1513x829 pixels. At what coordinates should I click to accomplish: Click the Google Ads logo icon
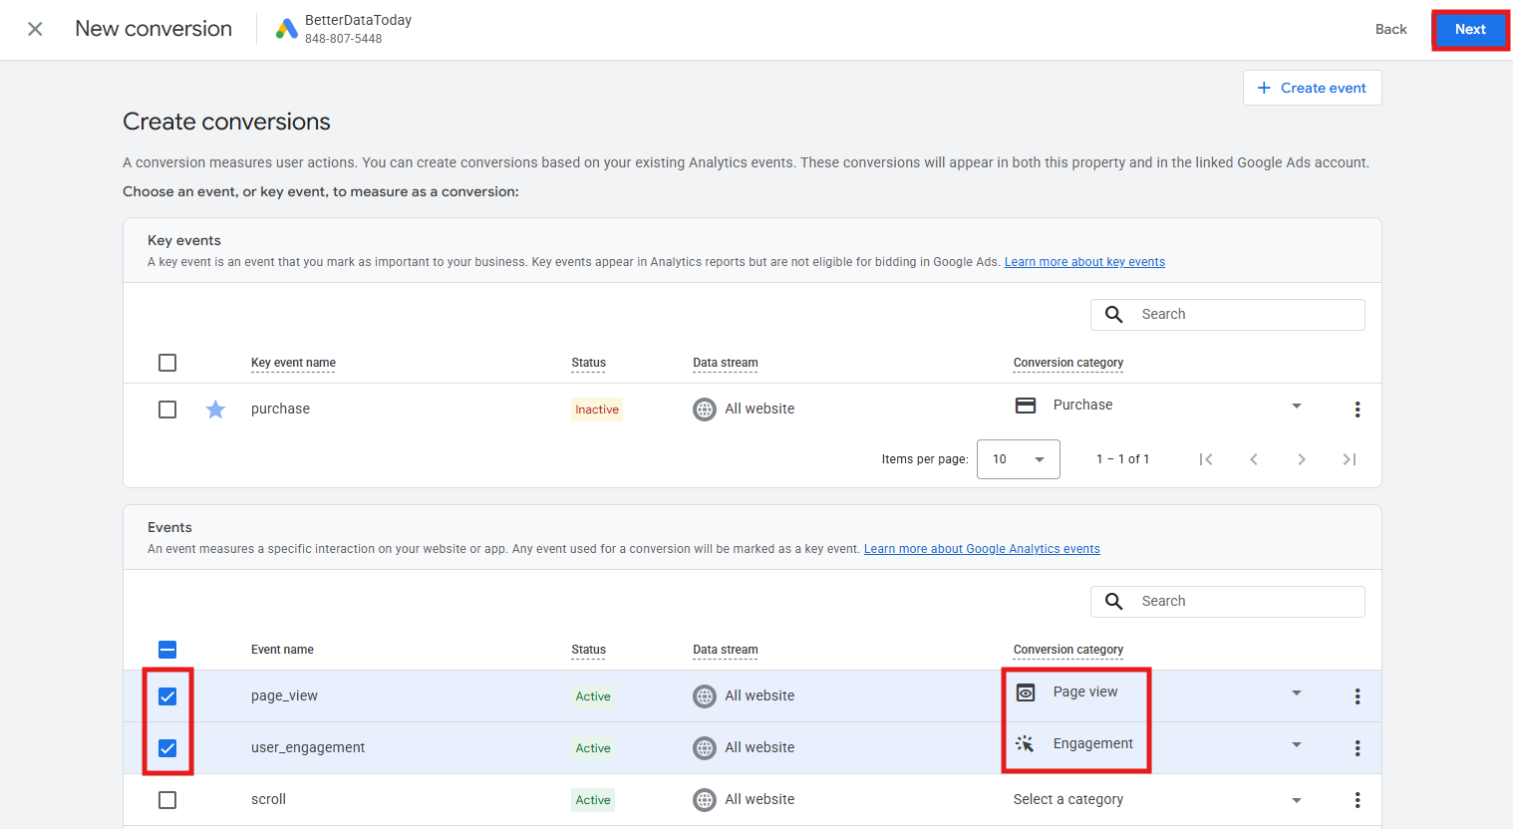287,29
